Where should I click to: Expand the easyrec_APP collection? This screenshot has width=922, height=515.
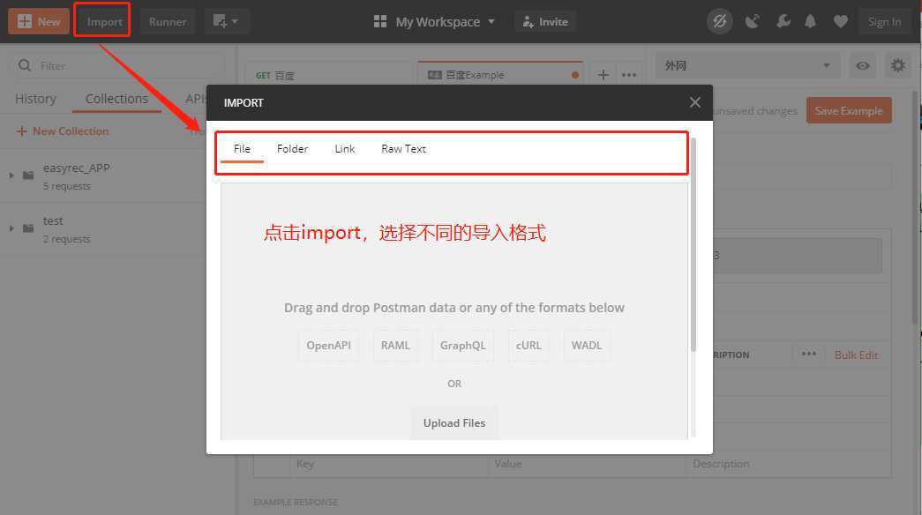pos(11,175)
